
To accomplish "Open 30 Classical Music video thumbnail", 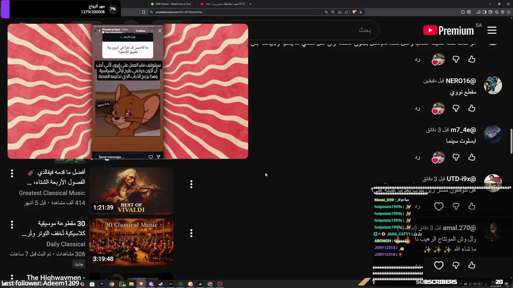I will coord(131,242).
